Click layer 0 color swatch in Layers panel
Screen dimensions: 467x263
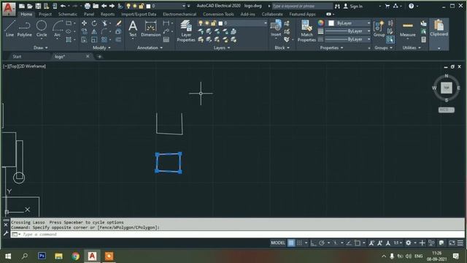click(220, 23)
